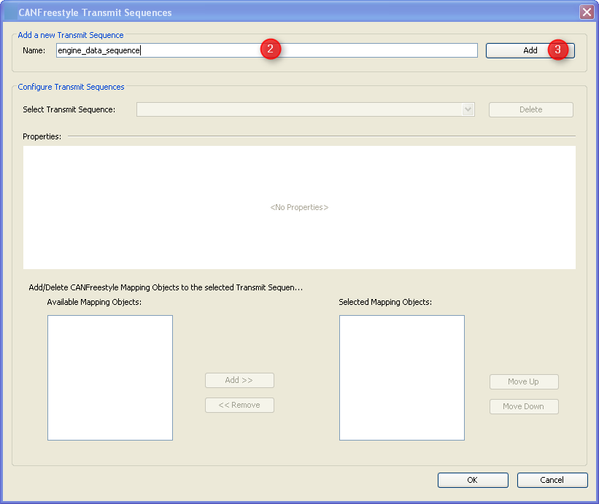Click the Add a new Transmit Sequence heading
The height and width of the screenshot is (504, 599).
(71, 35)
